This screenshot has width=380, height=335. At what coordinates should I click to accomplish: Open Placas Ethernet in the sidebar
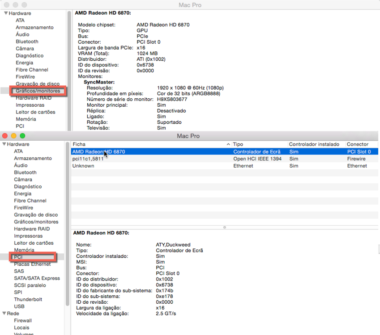click(32, 264)
